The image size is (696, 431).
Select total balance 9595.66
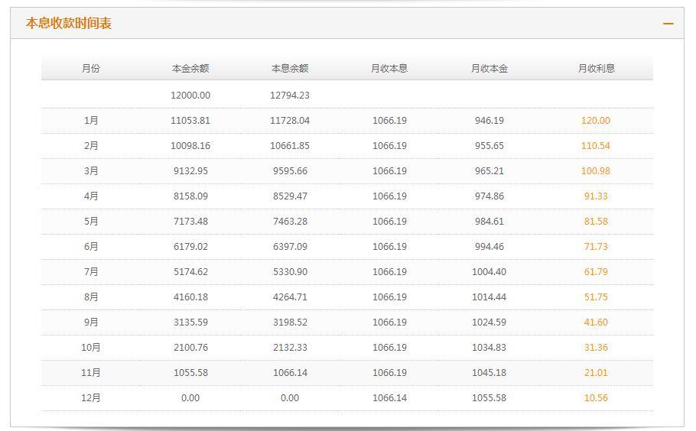[290, 171]
